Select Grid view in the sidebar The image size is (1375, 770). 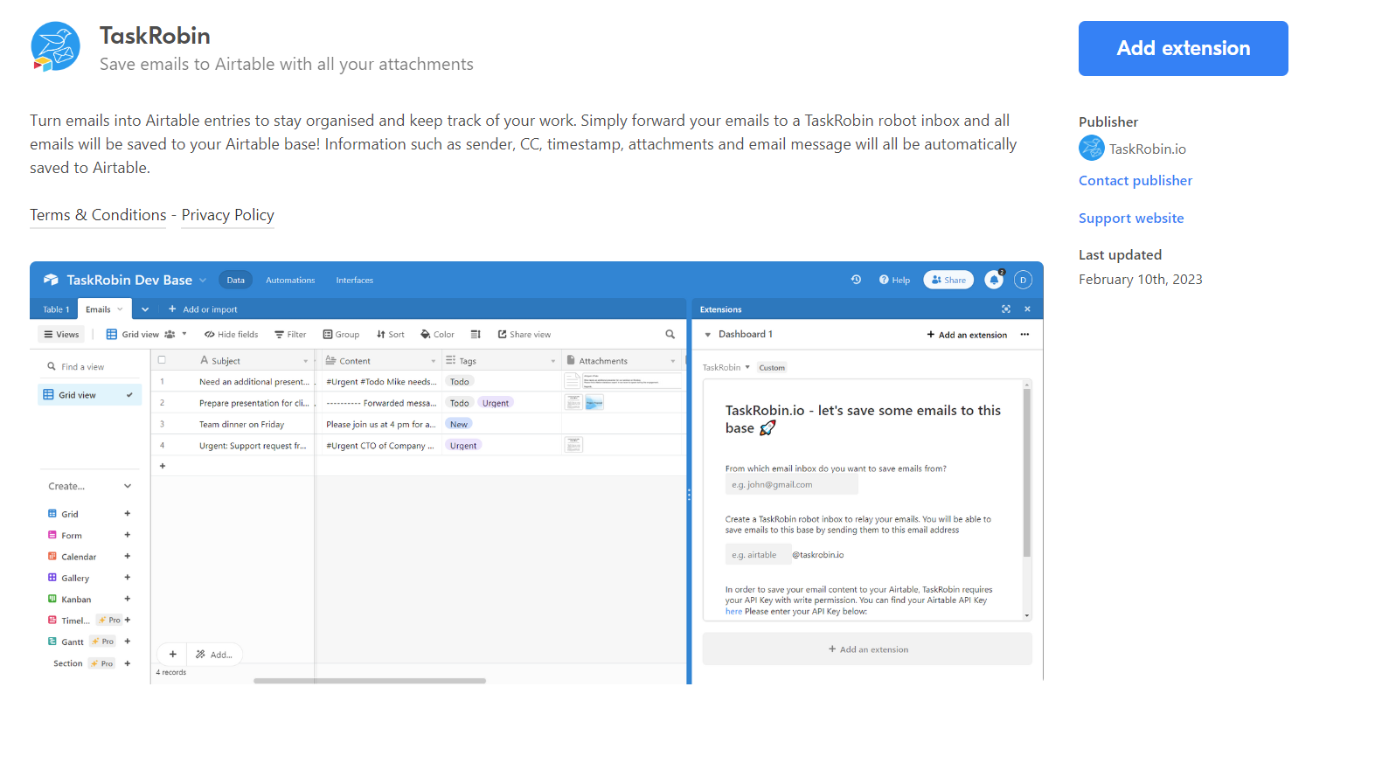click(89, 395)
